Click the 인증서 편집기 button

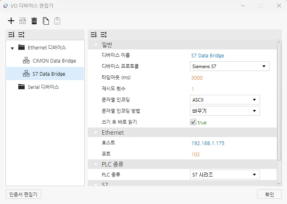(23, 194)
